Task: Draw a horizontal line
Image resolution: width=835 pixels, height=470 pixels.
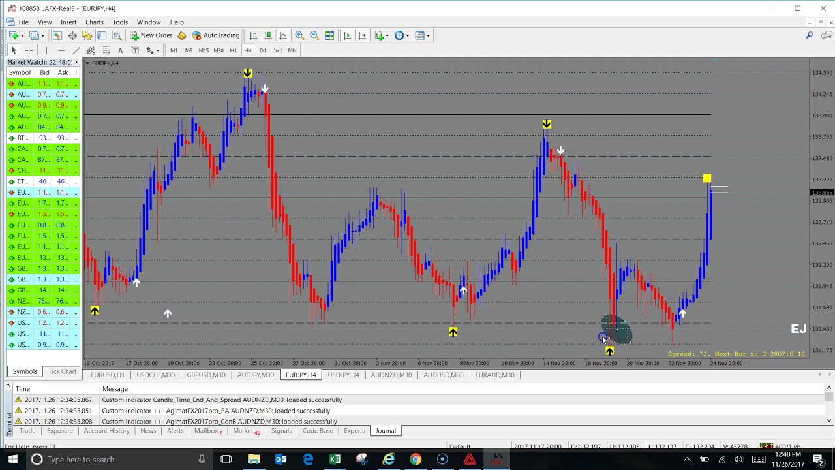Action: coord(61,50)
